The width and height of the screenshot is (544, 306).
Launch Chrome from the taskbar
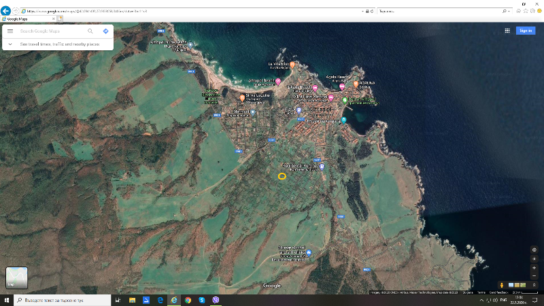point(188,300)
